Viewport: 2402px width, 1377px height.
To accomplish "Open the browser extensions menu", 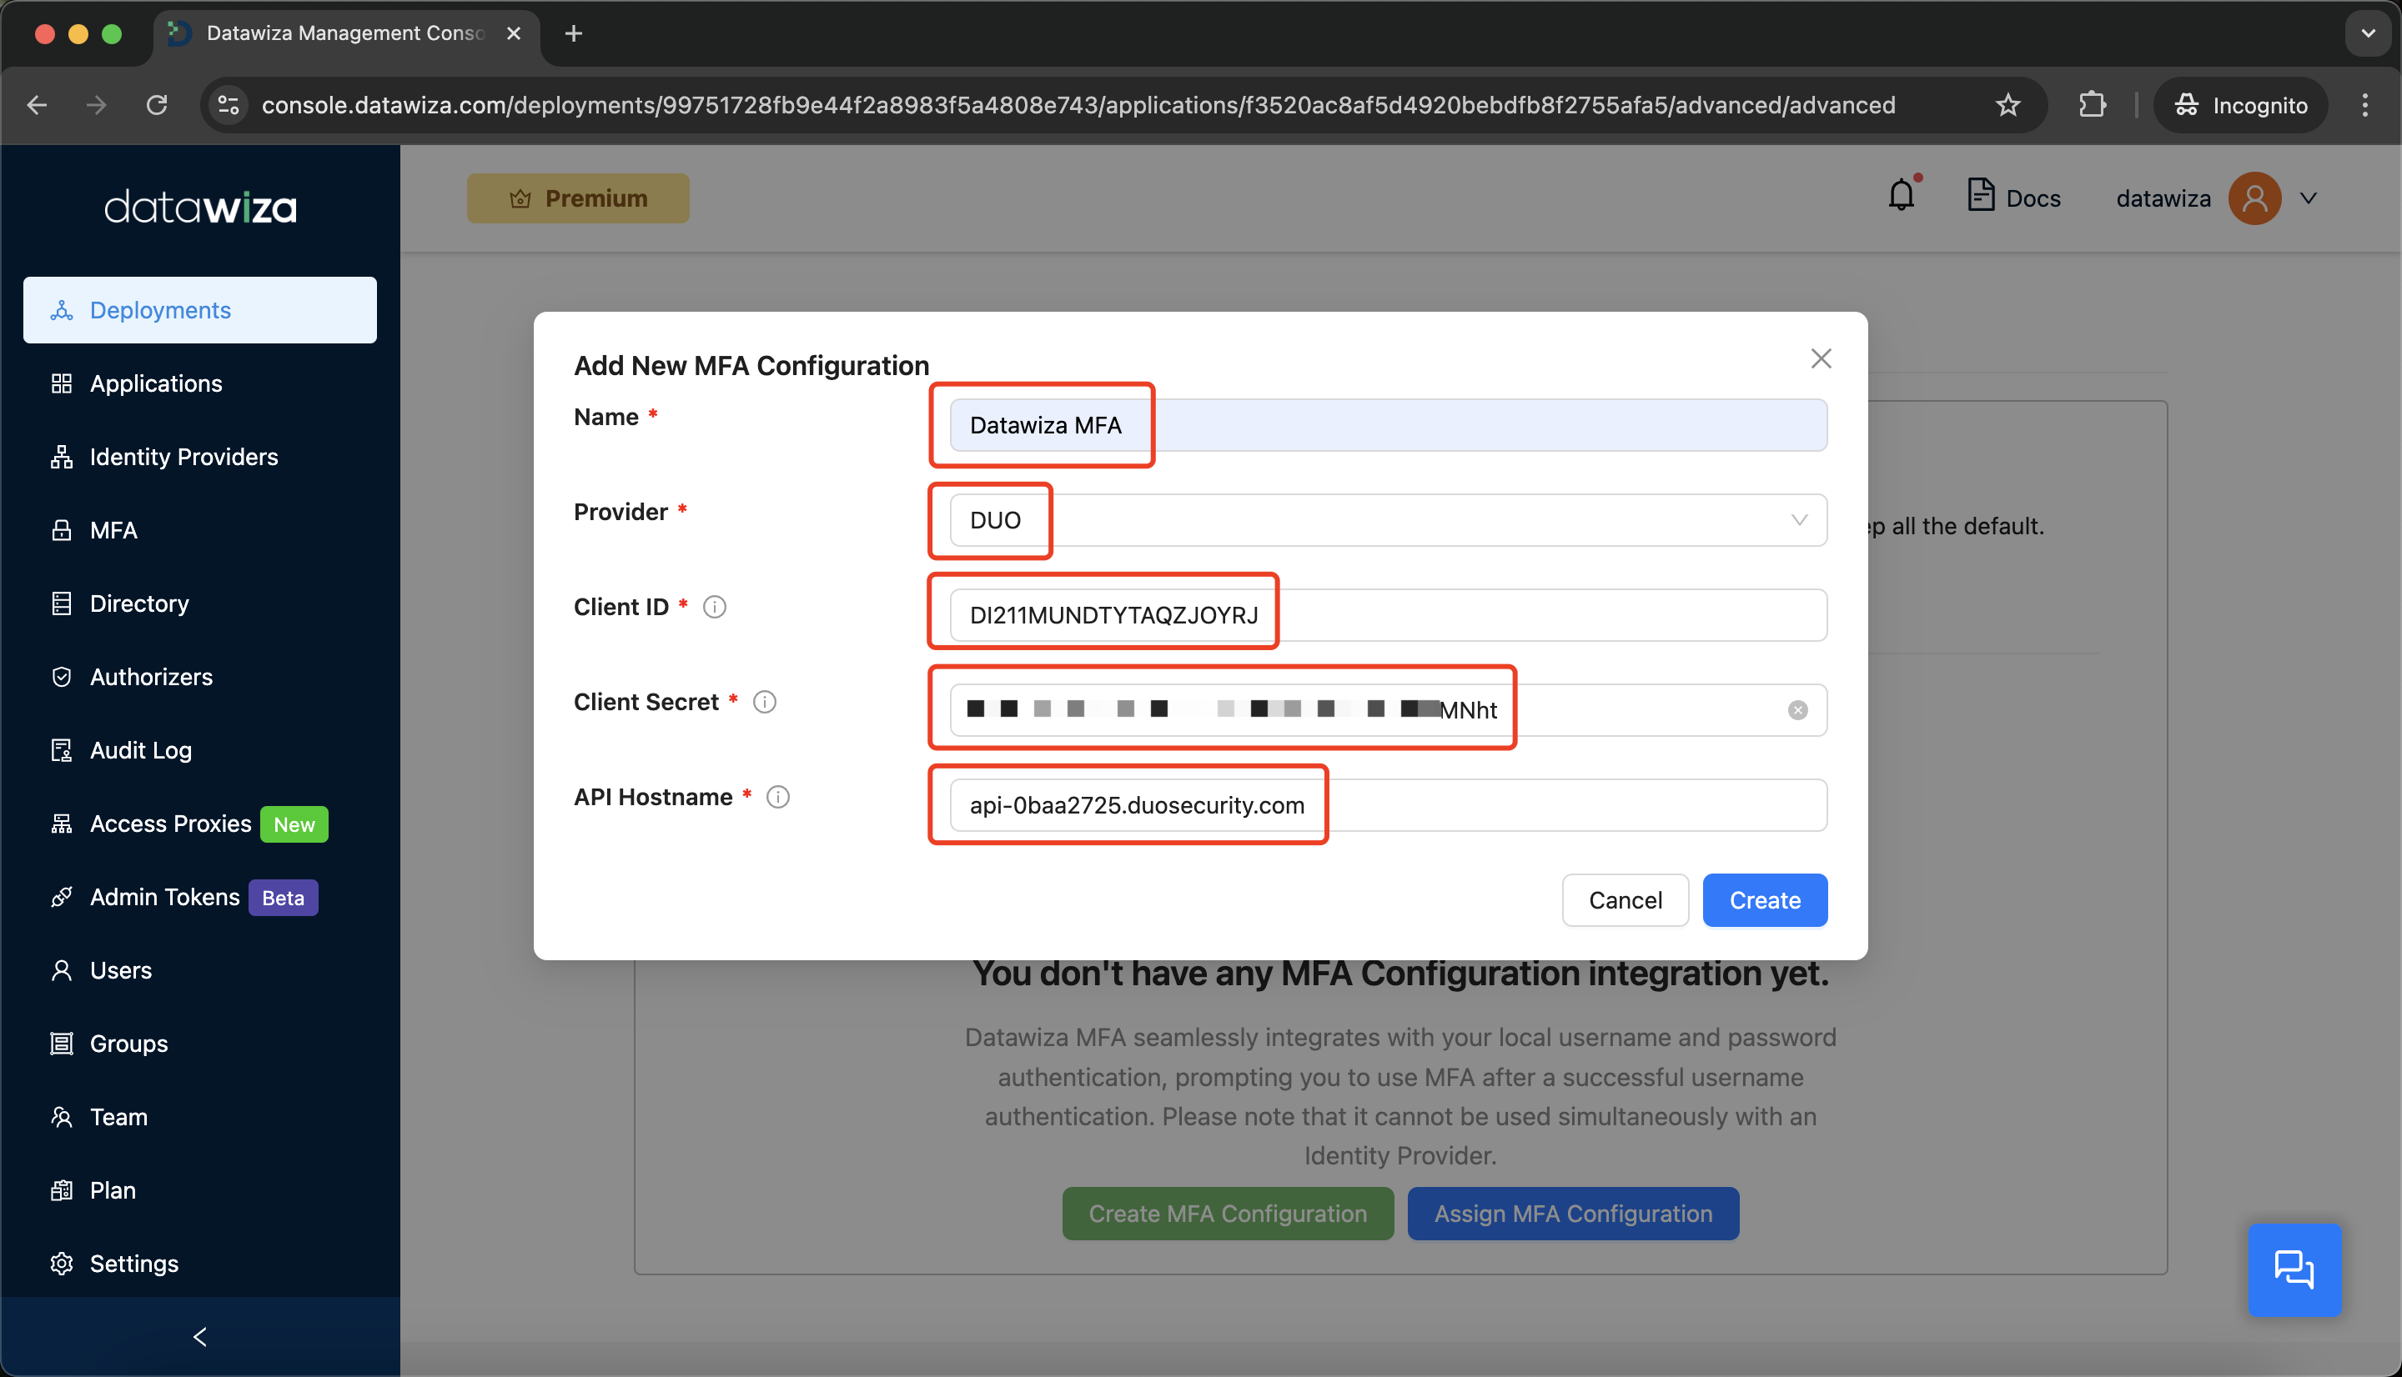I will [2092, 105].
